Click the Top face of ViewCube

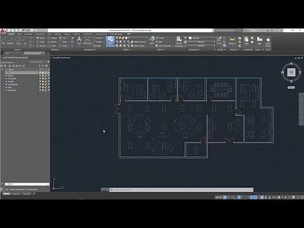[291, 72]
